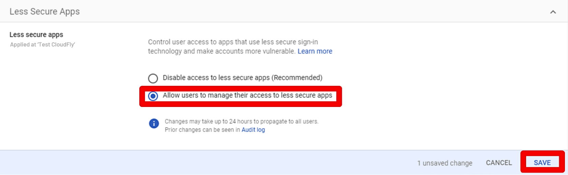Click the '1 unsaved change' status text
The image size is (568, 175).
pyautogui.click(x=444, y=163)
